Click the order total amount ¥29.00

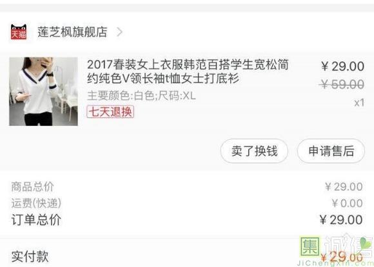coord(341,220)
